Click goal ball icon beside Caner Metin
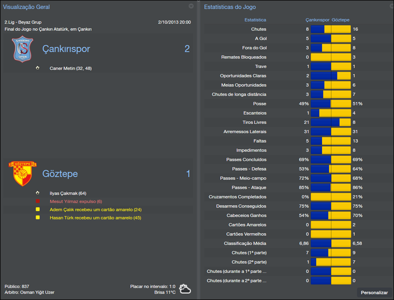The image size is (394, 300). coord(38,68)
